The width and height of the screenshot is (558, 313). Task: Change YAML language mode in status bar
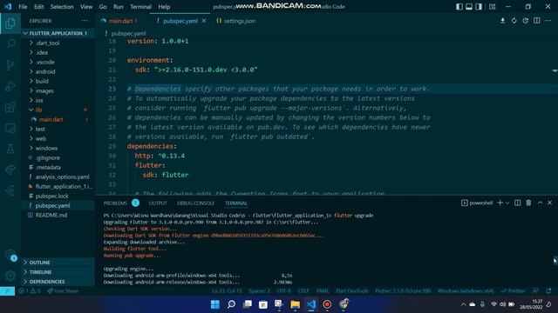[x=323, y=291]
